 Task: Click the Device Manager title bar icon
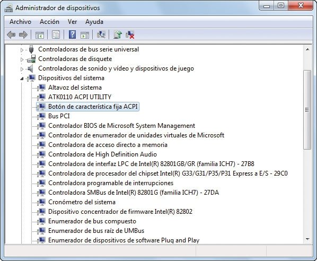click(8, 8)
